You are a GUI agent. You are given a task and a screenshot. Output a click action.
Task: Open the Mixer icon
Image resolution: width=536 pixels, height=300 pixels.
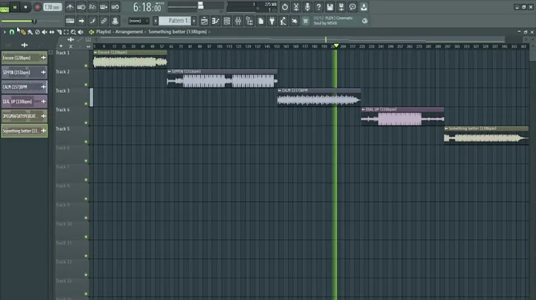coord(238,21)
